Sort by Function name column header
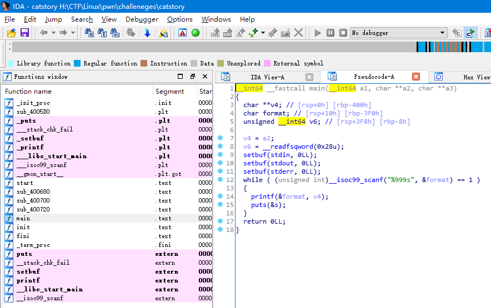 (77, 92)
